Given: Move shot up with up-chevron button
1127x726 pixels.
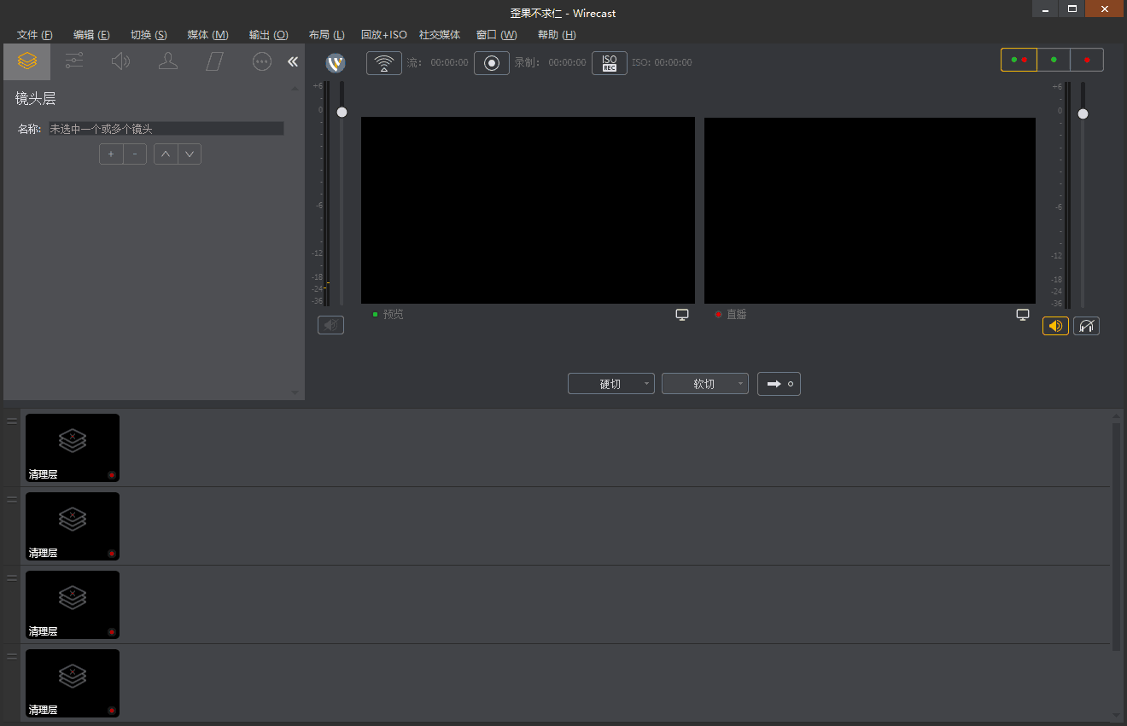Looking at the screenshot, I should coord(166,154).
